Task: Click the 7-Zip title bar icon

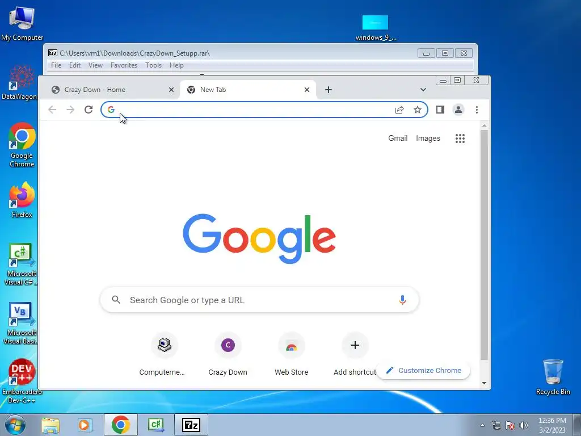Action: tap(53, 53)
